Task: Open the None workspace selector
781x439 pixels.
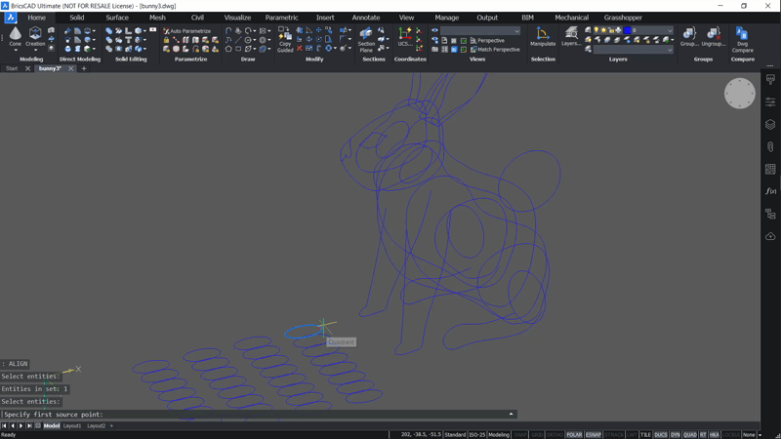Action: pos(749,435)
